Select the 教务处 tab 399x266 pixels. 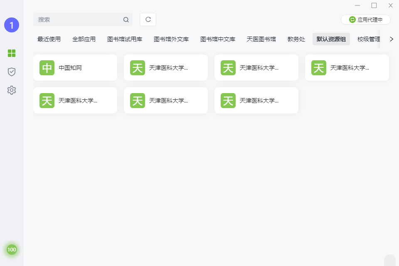pyautogui.click(x=296, y=39)
